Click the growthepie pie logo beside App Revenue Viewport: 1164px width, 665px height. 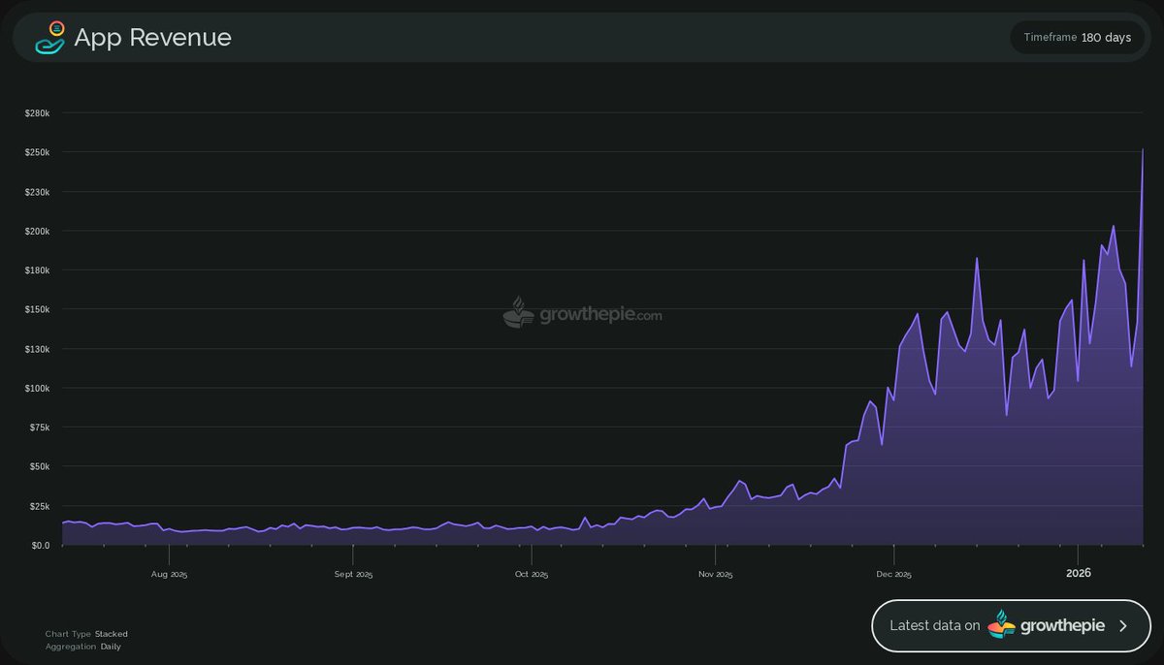50,37
